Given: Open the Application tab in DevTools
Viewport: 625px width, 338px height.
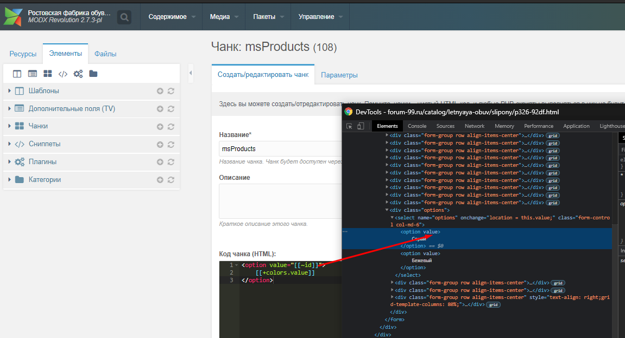Looking at the screenshot, I should (x=576, y=126).
